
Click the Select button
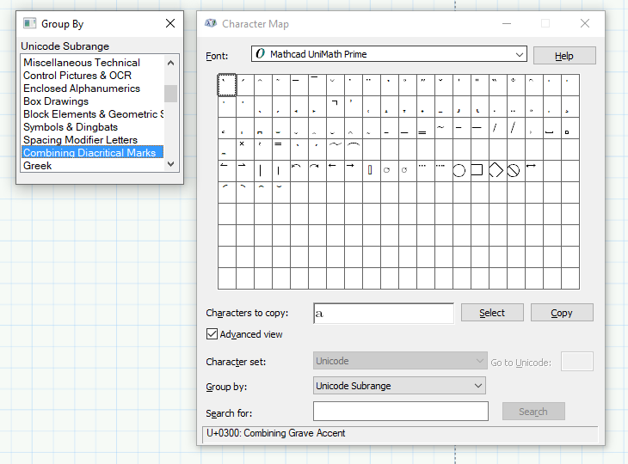pyautogui.click(x=492, y=313)
